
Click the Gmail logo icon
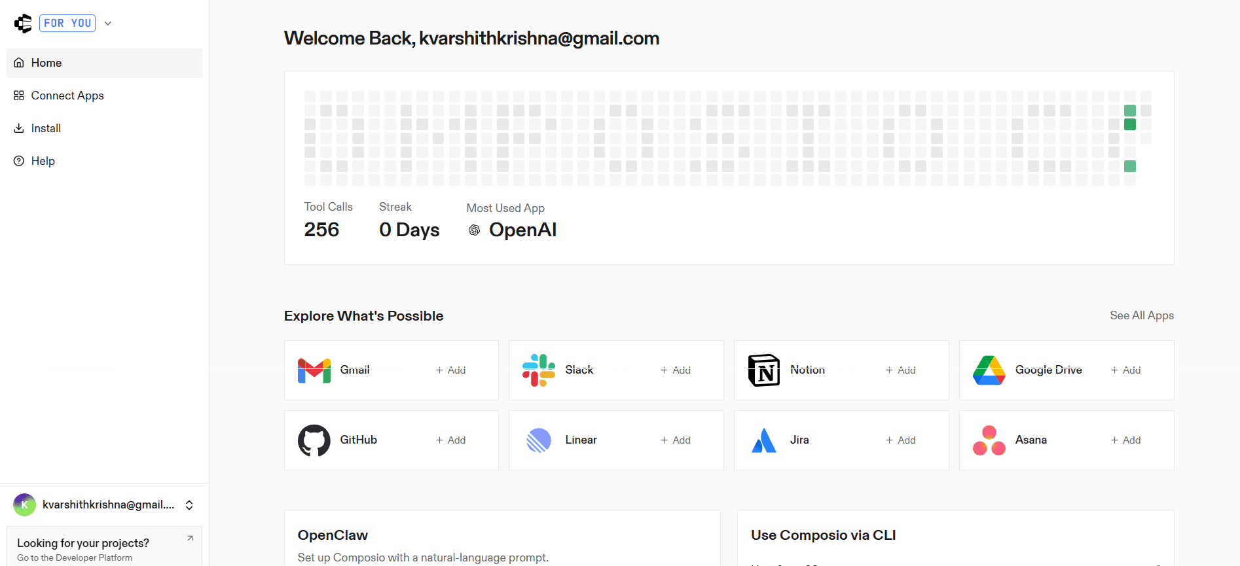[314, 370]
